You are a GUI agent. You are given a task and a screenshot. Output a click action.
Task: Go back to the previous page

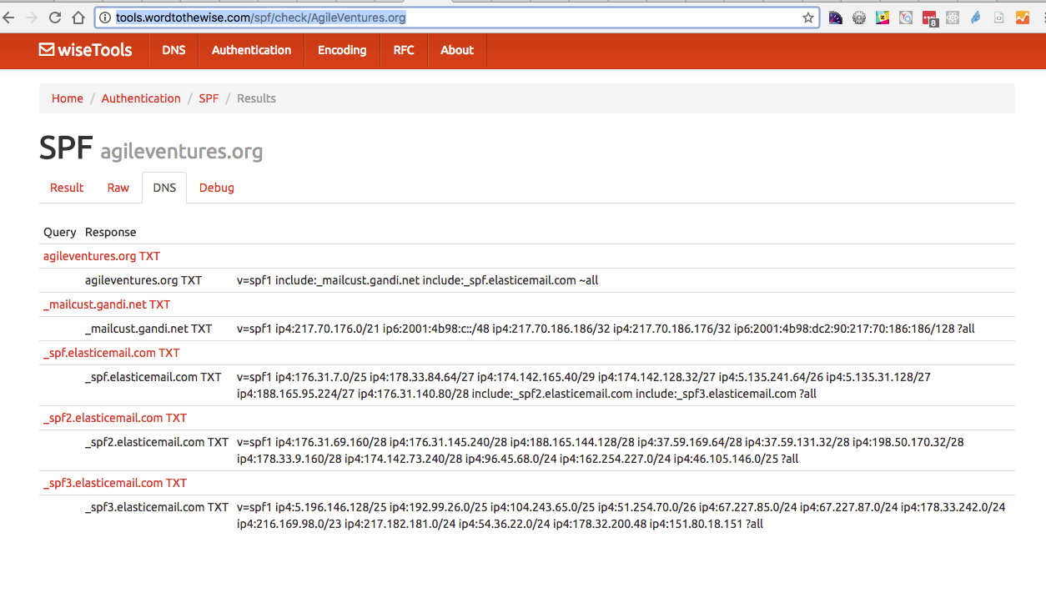(x=9, y=18)
